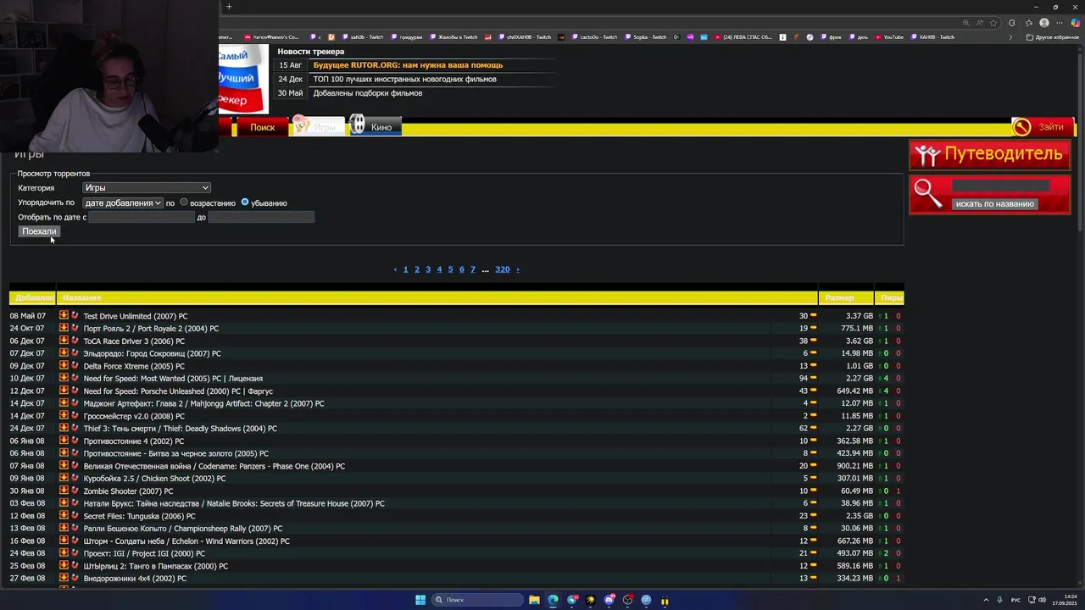Open the Кино tab

coord(375,127)
